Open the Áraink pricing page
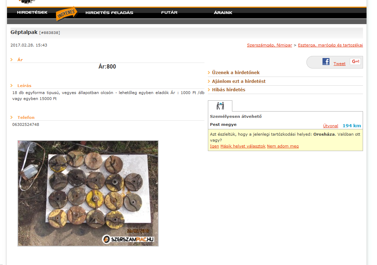Screen dimensions: 377x265 pyautogui.click(x=223, y=13)
